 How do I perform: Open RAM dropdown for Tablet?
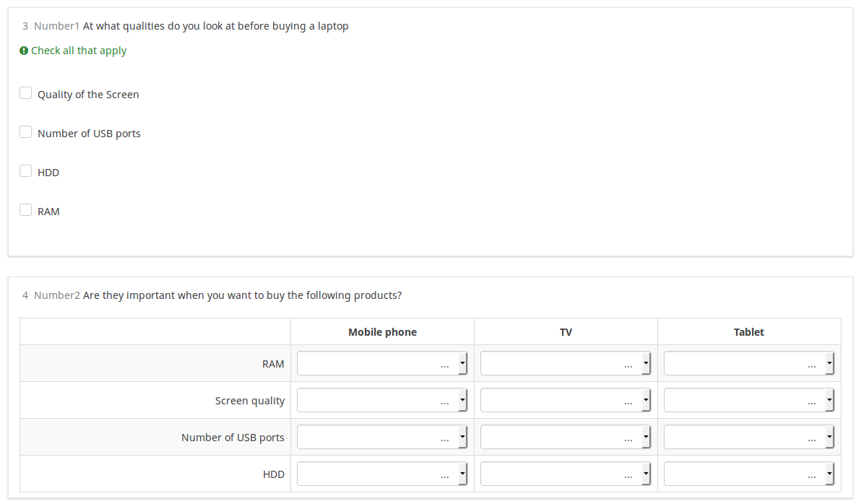click(x=749, y=364)
